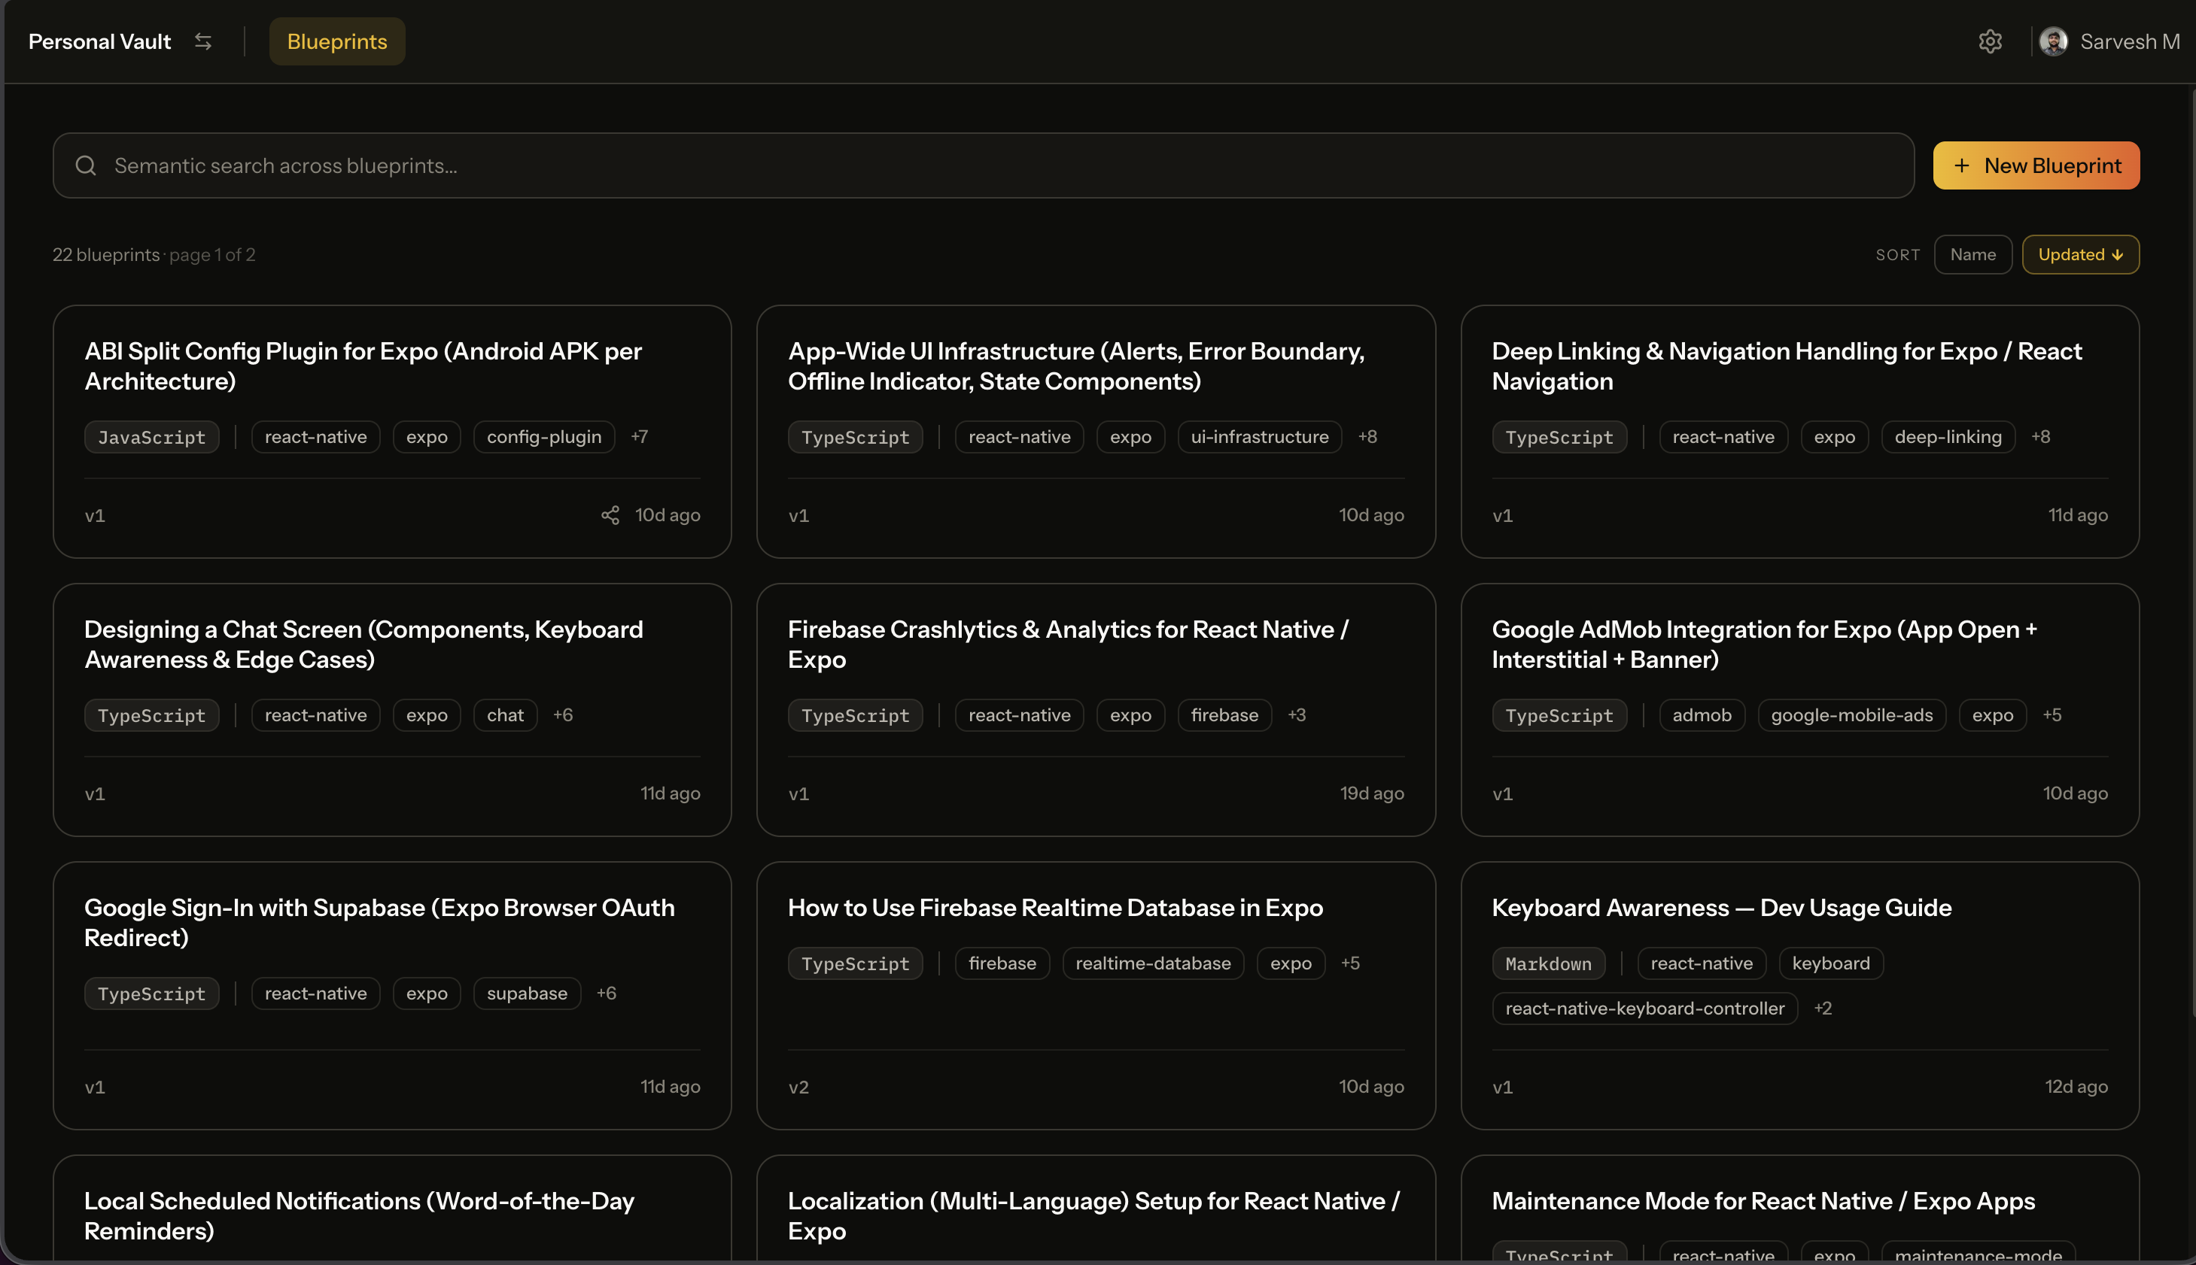Click the config-plugin tag
2196x1265 pixels.
tap(544, 437)
